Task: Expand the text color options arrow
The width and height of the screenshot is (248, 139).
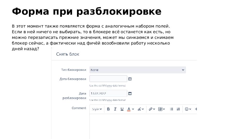Action: click(x=133, y=109)
